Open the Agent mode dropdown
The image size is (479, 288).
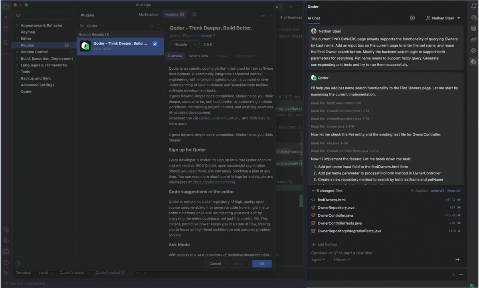[x=318, y=260]
